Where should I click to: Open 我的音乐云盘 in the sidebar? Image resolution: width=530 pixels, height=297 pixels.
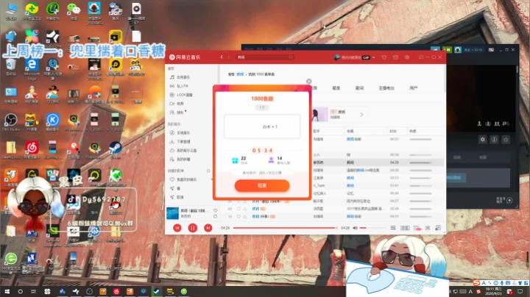click(x=187, y=151)
